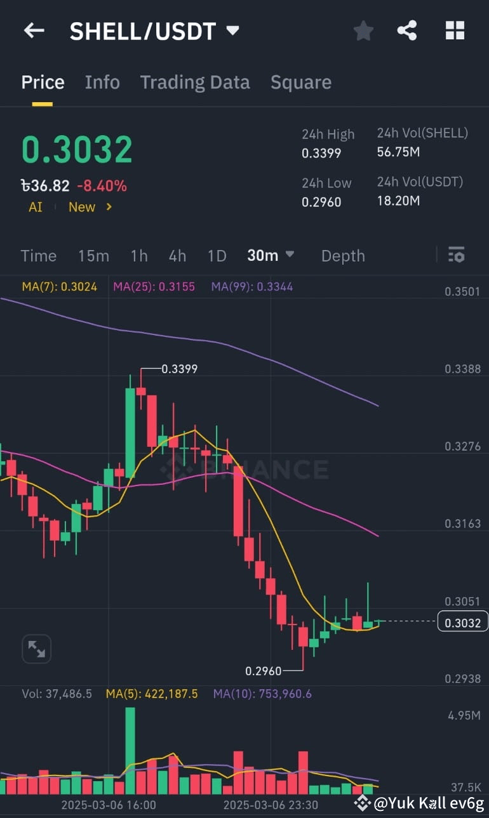The image size is (489, 818).
Task: Select the 15m timeframe
Action: click(93, 255)
